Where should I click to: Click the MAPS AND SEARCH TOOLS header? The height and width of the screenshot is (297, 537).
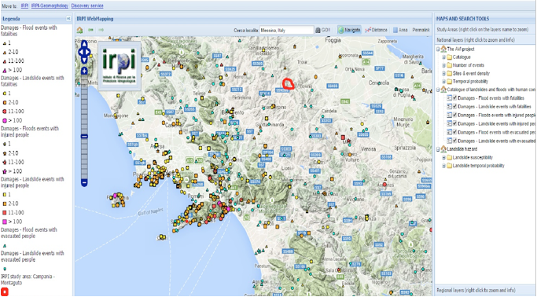[462, 19]
